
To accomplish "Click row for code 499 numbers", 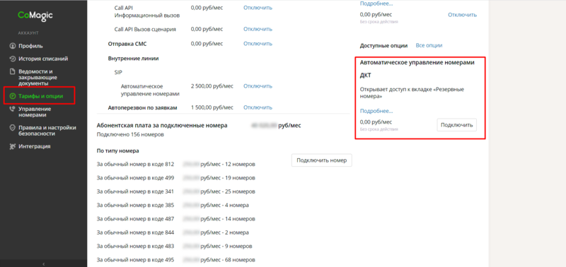I will coord(176,178).
